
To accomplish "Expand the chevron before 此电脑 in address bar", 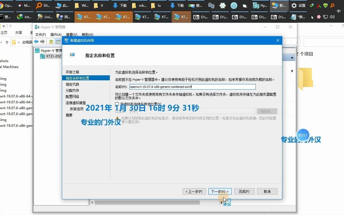I will coord(19,42).
